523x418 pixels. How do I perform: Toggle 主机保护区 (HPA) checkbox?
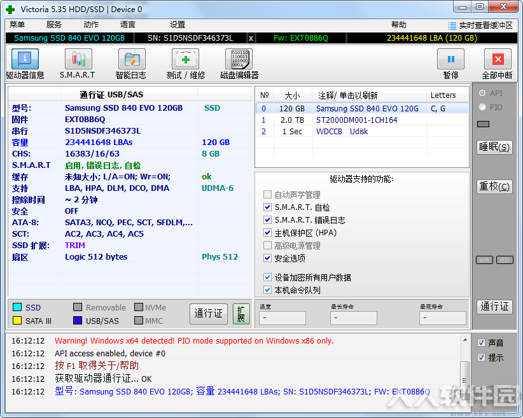pyautogui.click(x=267, y=232)
